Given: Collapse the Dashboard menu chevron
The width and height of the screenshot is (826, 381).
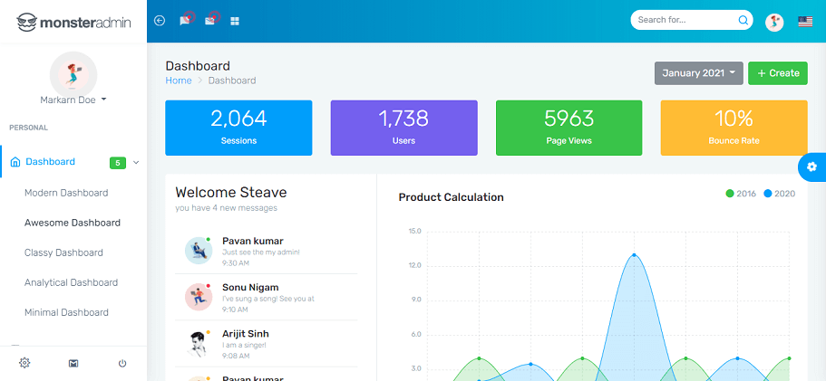Looking at the screenshot, I should click(136, 162).
